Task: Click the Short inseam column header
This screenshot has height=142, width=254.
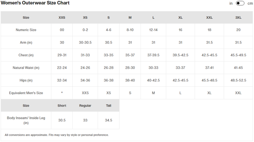Action: 62,106
